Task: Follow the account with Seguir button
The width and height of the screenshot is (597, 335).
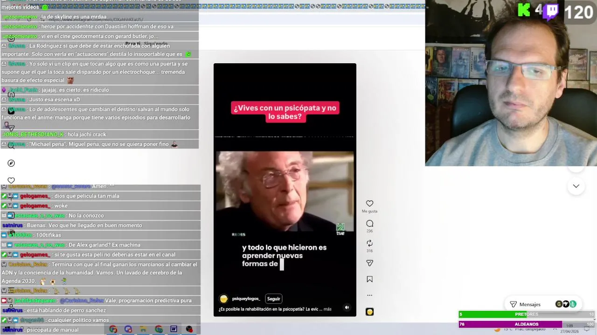Action: pos(273,299)
